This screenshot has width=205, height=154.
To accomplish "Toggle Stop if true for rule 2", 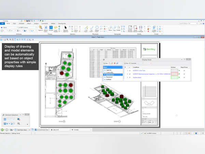I will (x=184, y=74).
